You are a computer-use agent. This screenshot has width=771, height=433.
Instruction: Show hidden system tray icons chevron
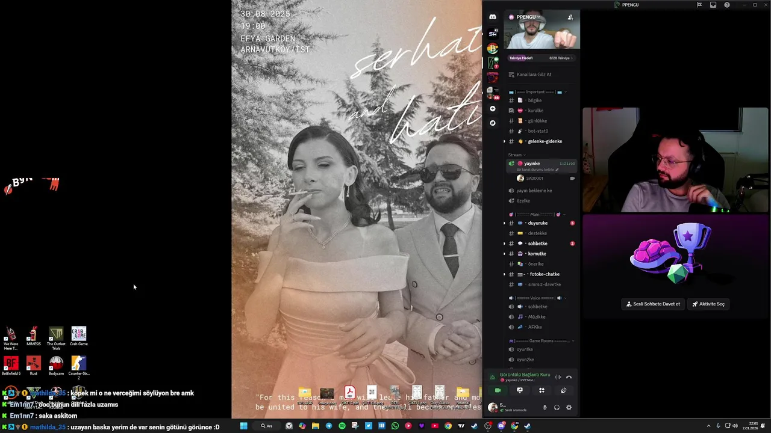708,426
